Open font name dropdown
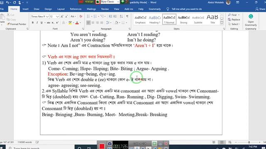The width and height of the screenshot is (266, 149). 47,17
